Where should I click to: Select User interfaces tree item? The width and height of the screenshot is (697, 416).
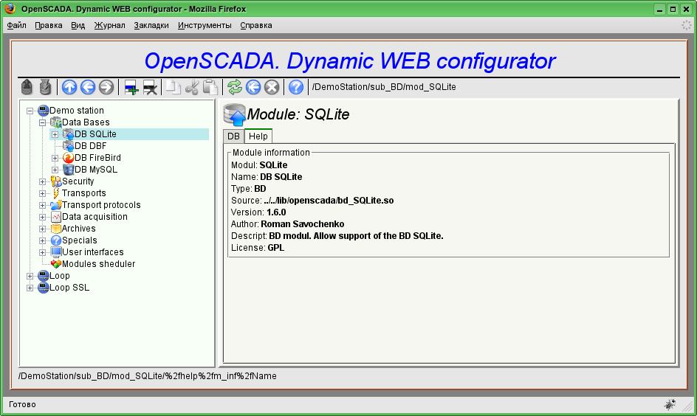point(93,252)
